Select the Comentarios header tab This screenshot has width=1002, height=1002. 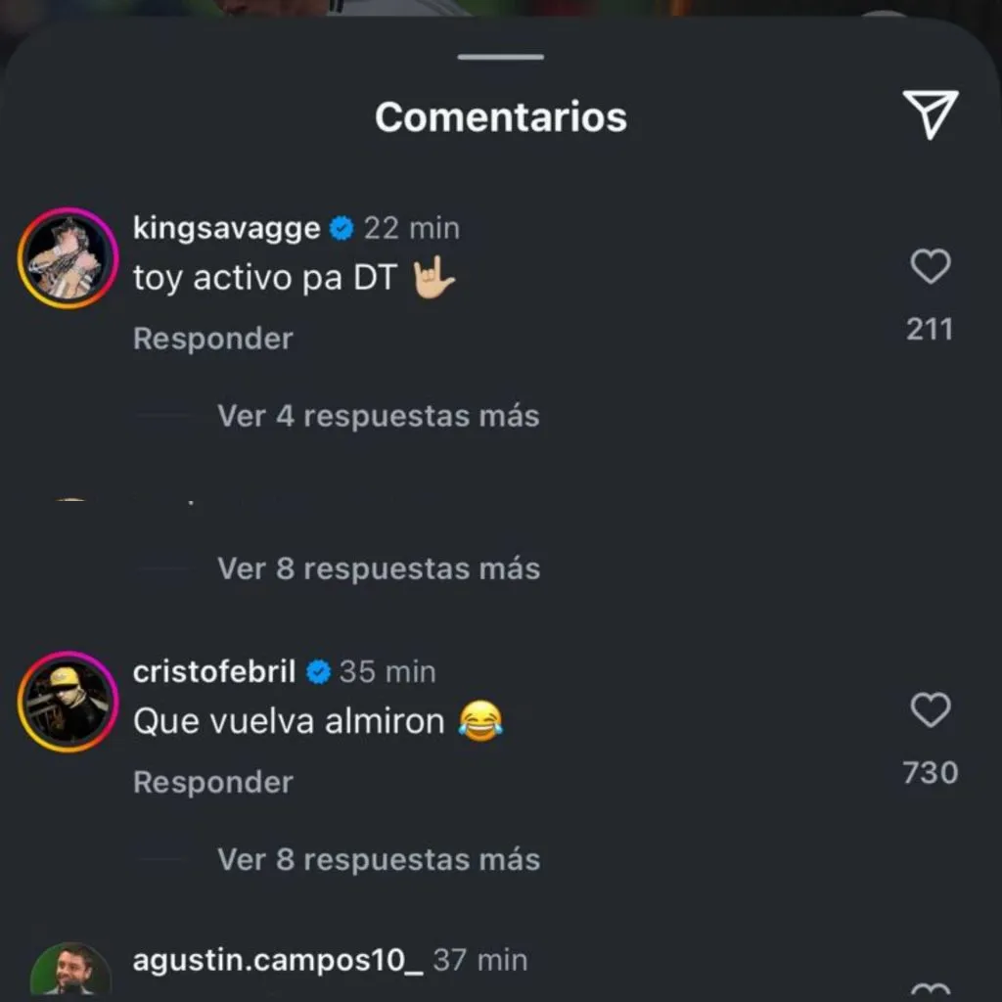(501, 116)
